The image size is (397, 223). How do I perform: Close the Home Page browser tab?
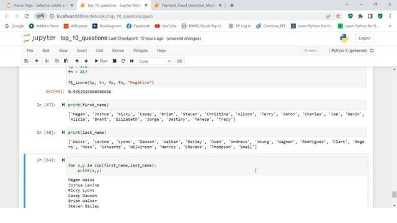pos(72,6)
